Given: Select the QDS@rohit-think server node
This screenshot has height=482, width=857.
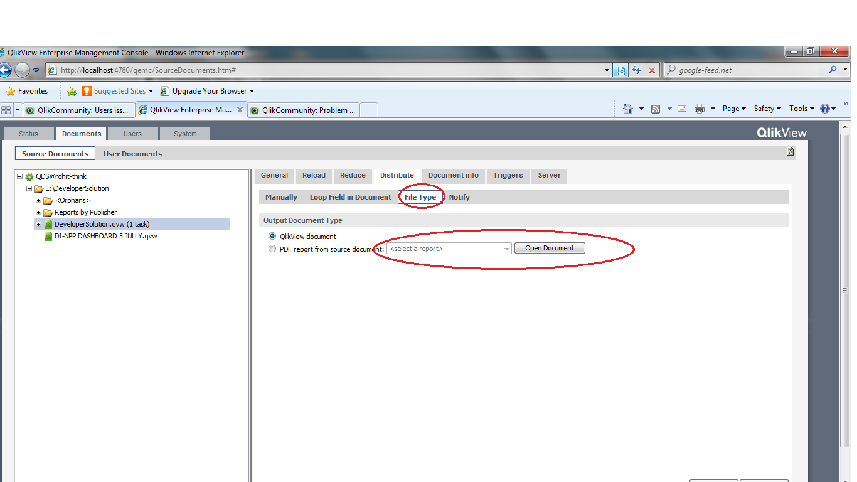Looking at the screenshot, I should click(61, 177).
